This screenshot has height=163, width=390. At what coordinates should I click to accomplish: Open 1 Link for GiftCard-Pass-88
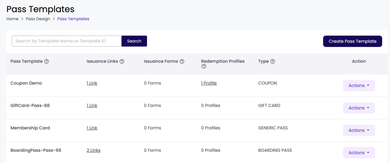point(92,106)
